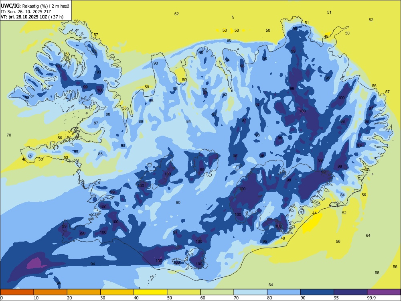Click the 'IT: Sun. 26. 10. 2025 21Z' line

pos(26,12)
